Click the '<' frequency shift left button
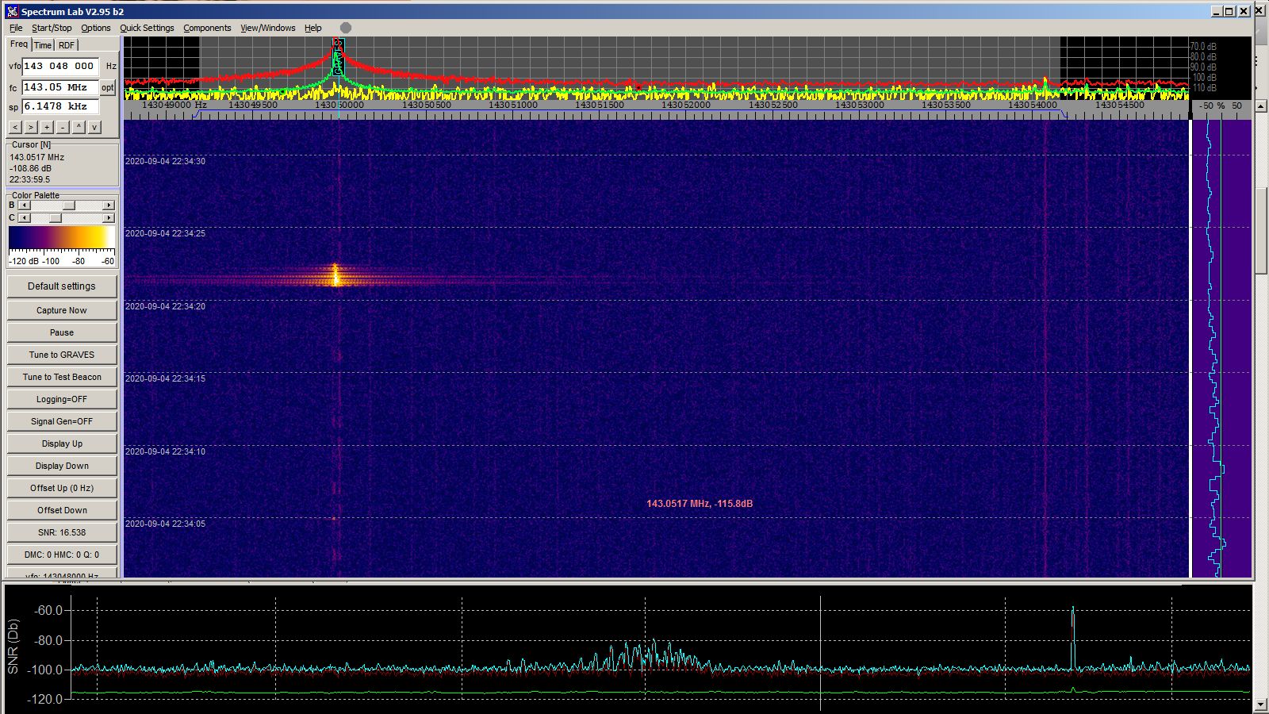The height and width of the screenshot is (714, 1269). click(x=15, y=127)
